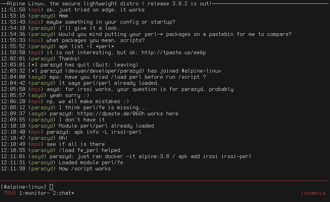
Task: Click the 'Now /script works' message
Action: pos(85,168)
